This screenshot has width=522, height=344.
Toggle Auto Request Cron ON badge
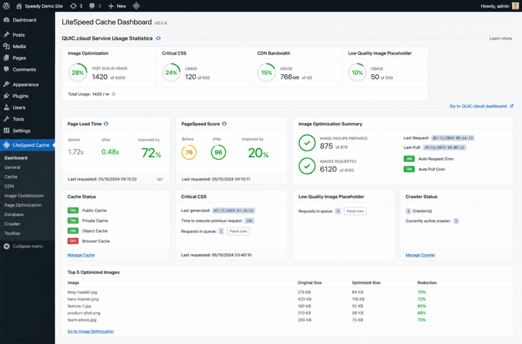(409, 158)
